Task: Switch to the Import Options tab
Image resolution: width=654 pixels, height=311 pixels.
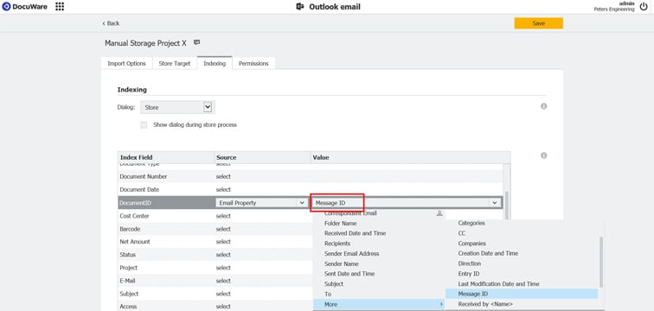Action: [127, 63]
